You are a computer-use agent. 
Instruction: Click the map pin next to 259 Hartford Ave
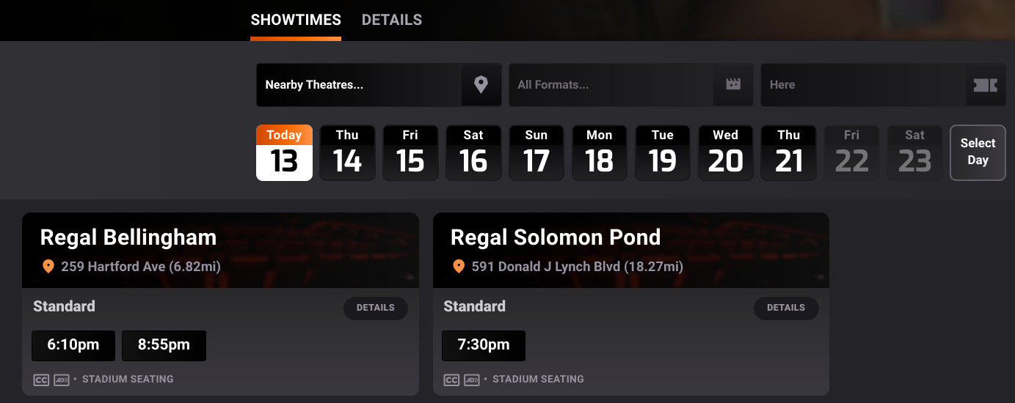[48, 267]
